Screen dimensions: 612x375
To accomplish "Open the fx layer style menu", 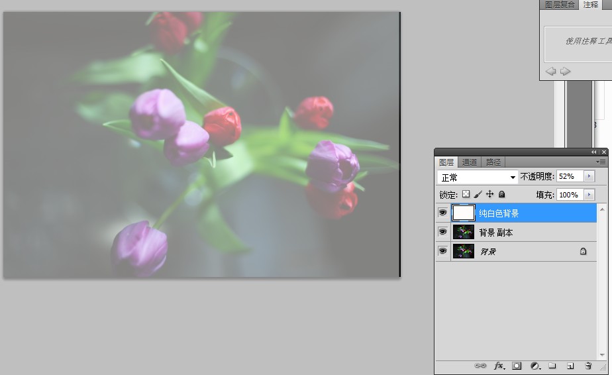I will pos(499,366).
